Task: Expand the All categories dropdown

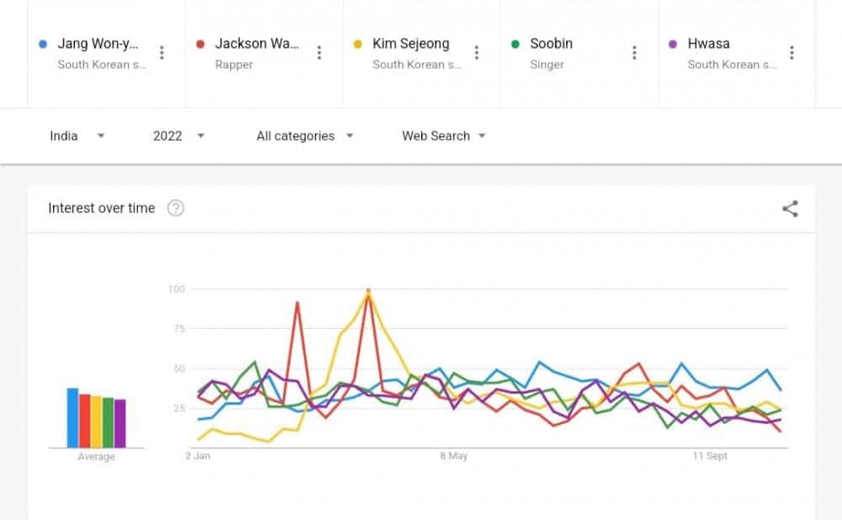Action: [x=304, y=135]
